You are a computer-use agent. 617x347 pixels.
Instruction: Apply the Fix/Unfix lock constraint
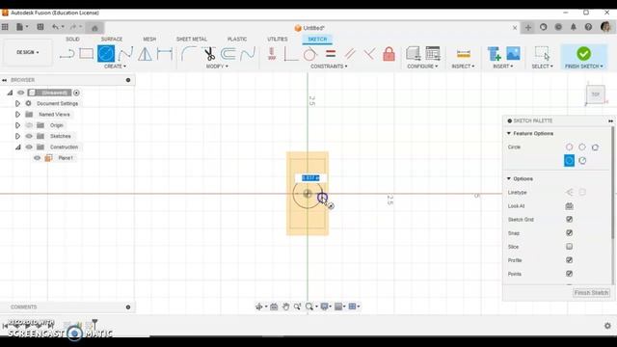point(389,54)
